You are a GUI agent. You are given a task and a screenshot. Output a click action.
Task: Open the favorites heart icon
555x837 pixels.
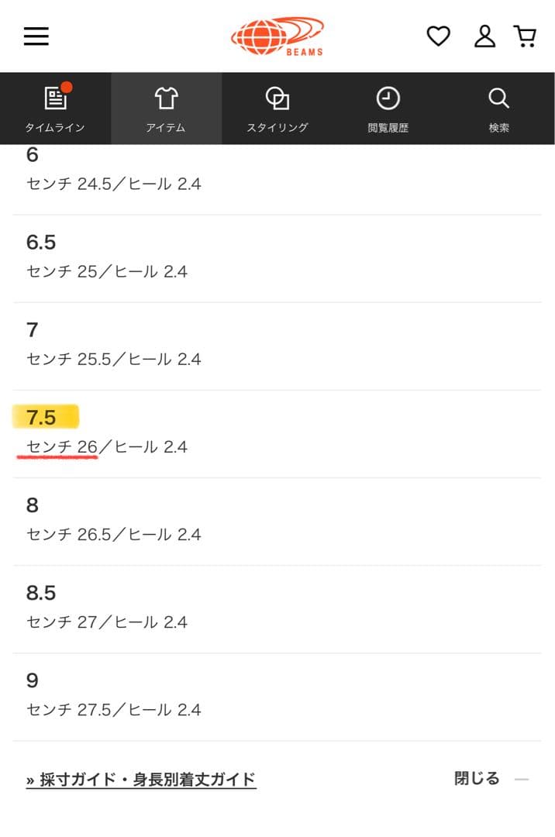[x=438, y=36]
